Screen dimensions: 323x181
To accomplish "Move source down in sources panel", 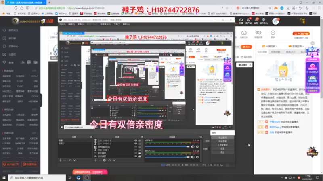I will coord(114,160).
